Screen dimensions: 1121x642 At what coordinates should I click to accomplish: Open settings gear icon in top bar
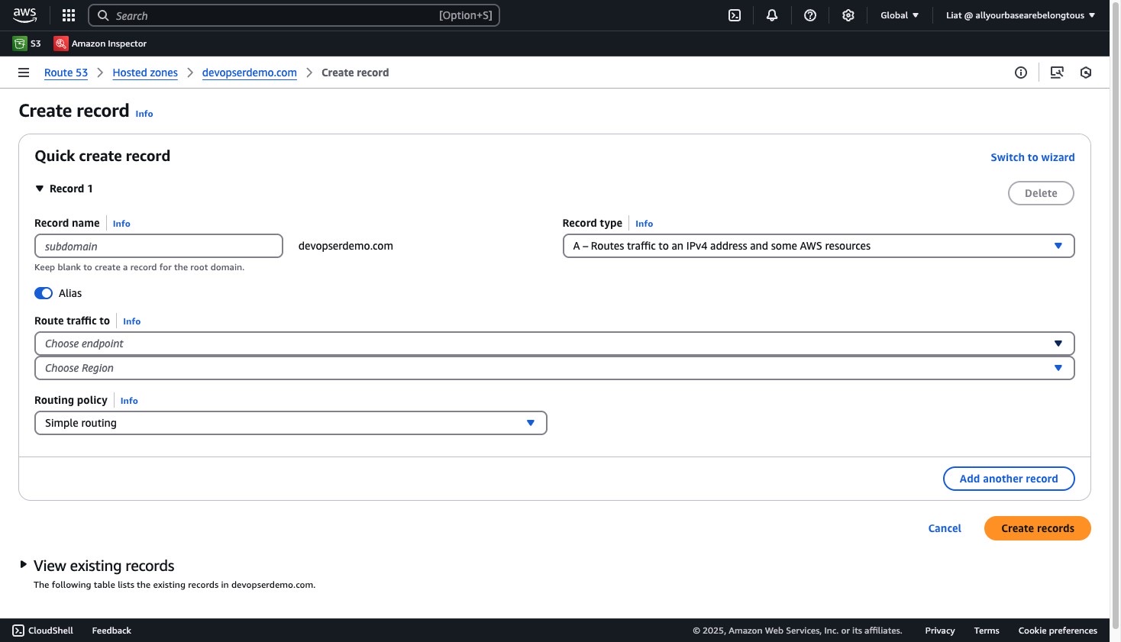coord(848,15)
